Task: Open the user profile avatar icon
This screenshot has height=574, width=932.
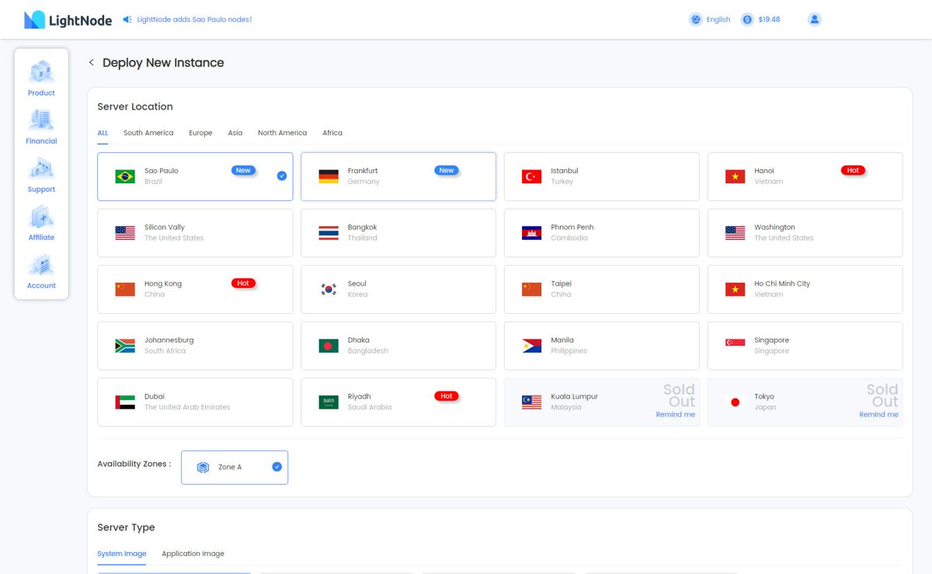Action: tap(815, 19)
